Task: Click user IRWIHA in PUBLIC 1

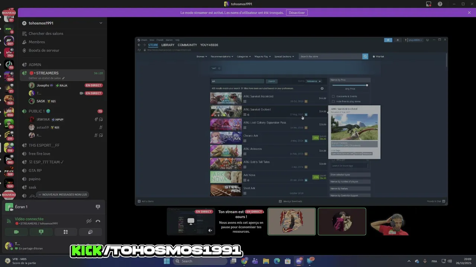Action: pos(43,119)
